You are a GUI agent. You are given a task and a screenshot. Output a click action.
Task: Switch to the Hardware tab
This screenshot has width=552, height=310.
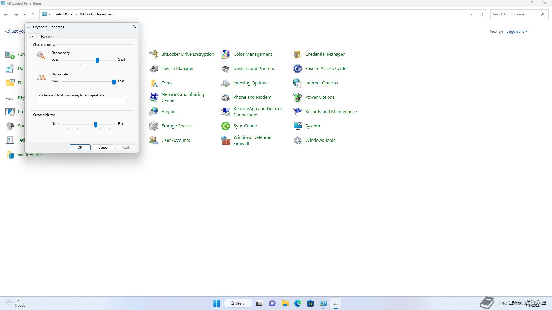coord(47,37)
